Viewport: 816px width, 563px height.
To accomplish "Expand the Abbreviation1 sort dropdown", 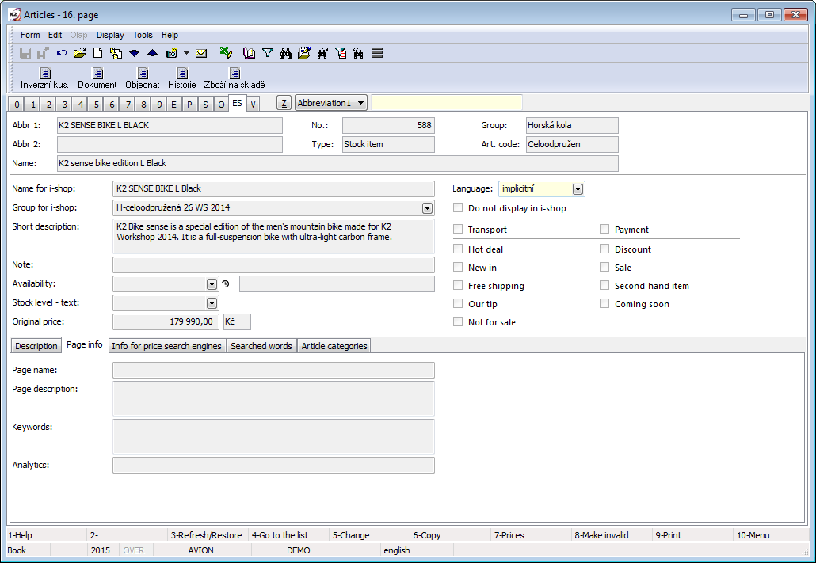I will [360, 103].
